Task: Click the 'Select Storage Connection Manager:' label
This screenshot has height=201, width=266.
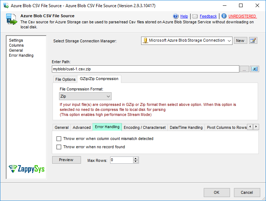Action: tap(85, 41)
